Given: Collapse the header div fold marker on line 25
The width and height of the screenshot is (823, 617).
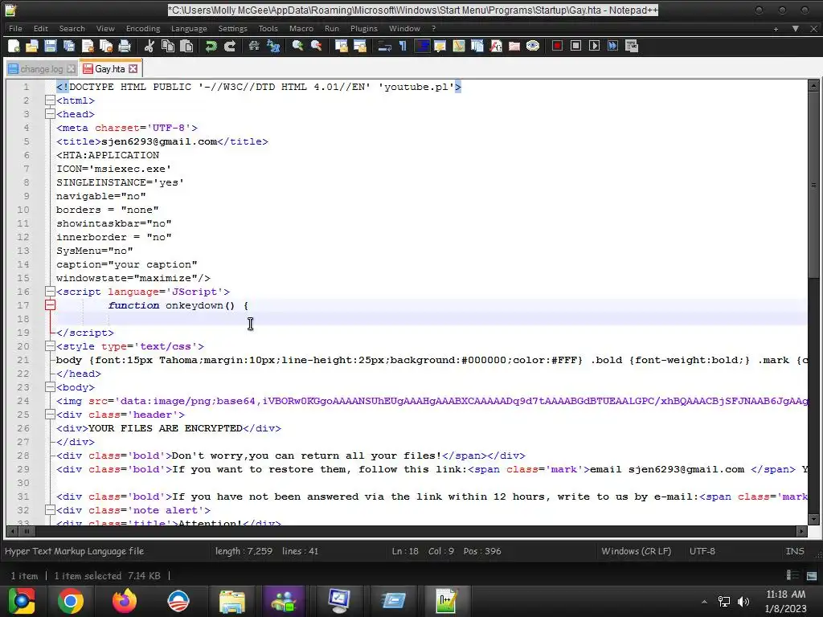Looking at the screenshot, I should click(x=50, y=414).
